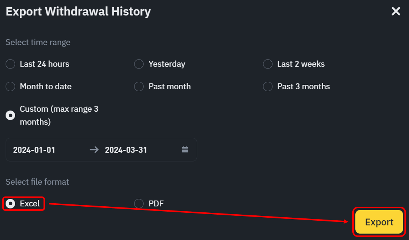Click the Select file format heading
The height and width of the screenshot is (240, 409).
pos(37,182)
